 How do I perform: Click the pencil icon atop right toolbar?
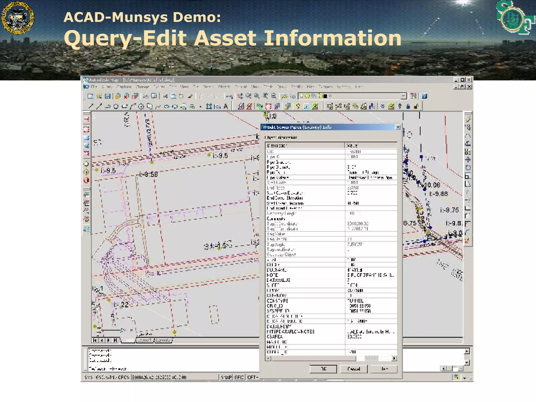click(468, 119)
